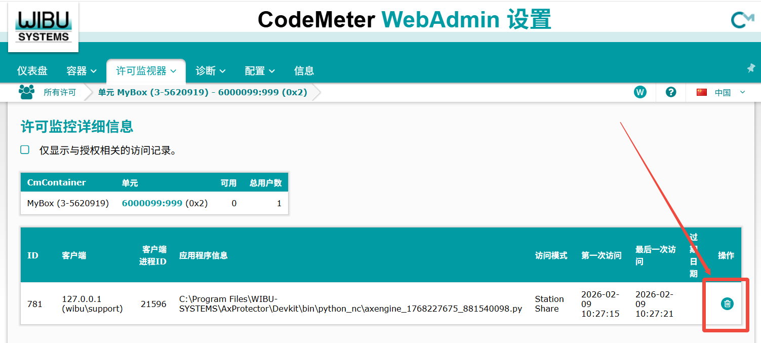Open the 中国 language dropdown
Screen dimensions: 761x343
point(730,92)
